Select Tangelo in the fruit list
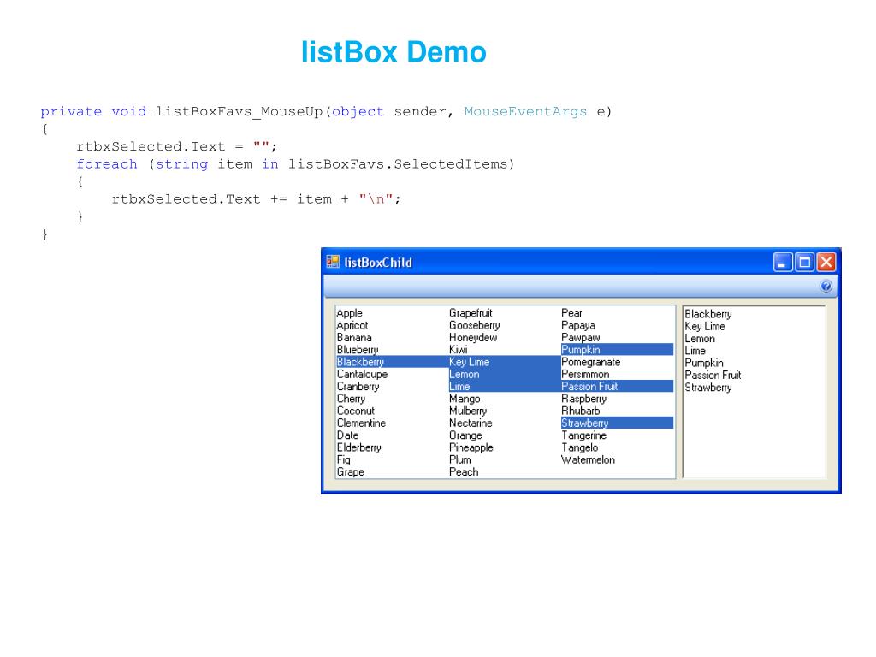The image size is (876, 657). 580,448
